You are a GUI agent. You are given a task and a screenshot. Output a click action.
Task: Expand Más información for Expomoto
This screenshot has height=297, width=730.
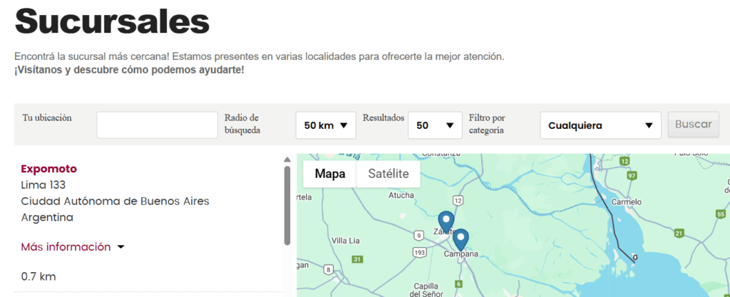pyautogui.click(x=73, y=247)
